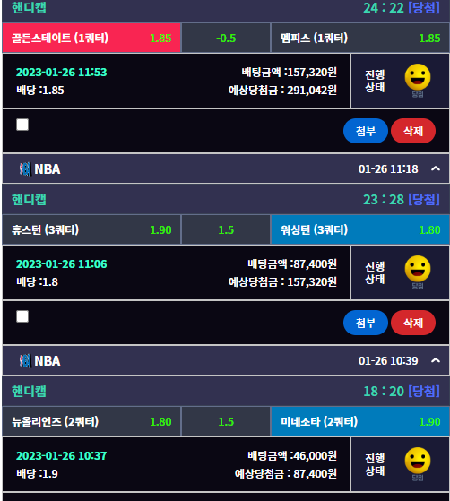Screen dimensions: 450x501
Task: Click the smiley status icon for Washington bet
Action: [x=418, y=269]
